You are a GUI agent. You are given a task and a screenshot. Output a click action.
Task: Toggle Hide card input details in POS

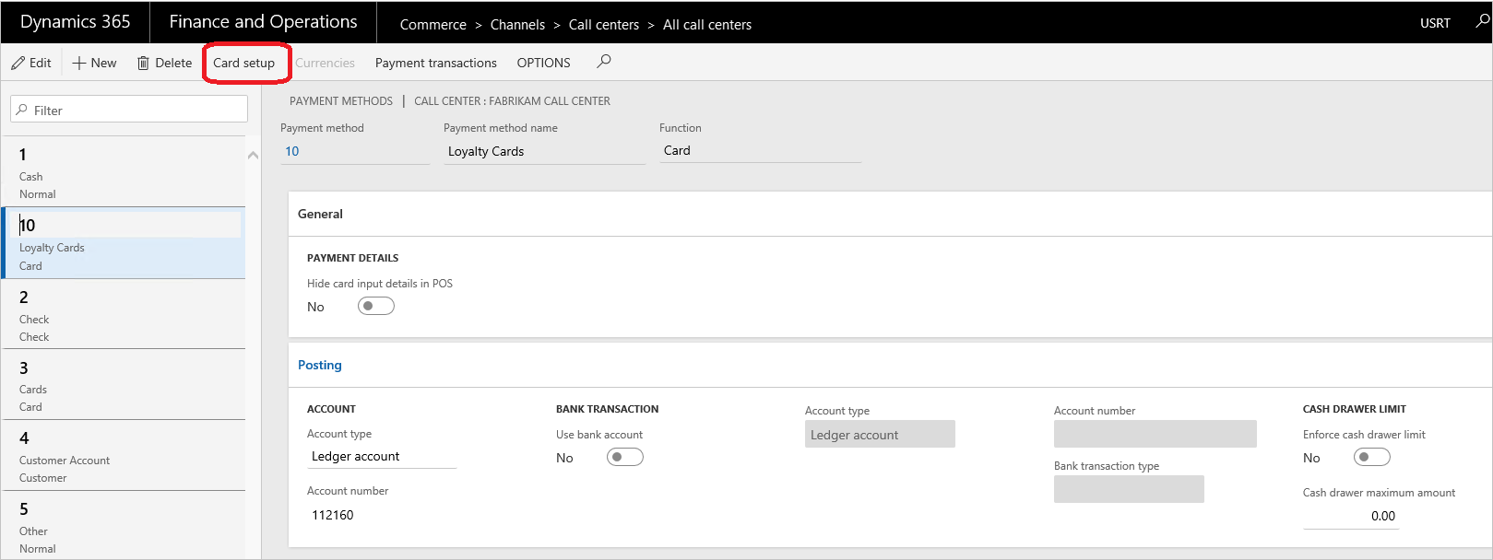coord(375,306)
